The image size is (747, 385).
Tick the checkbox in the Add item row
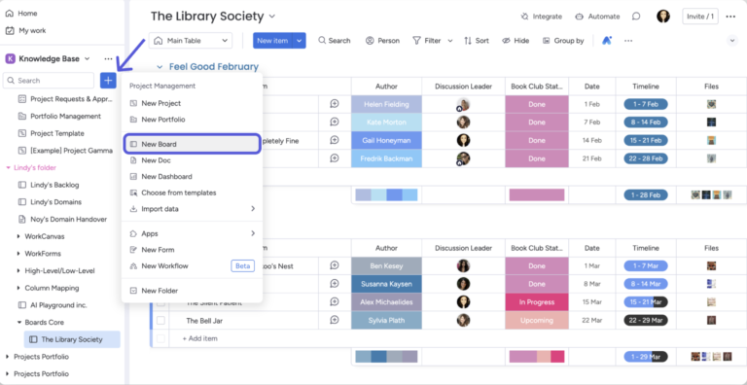(161, 338)
